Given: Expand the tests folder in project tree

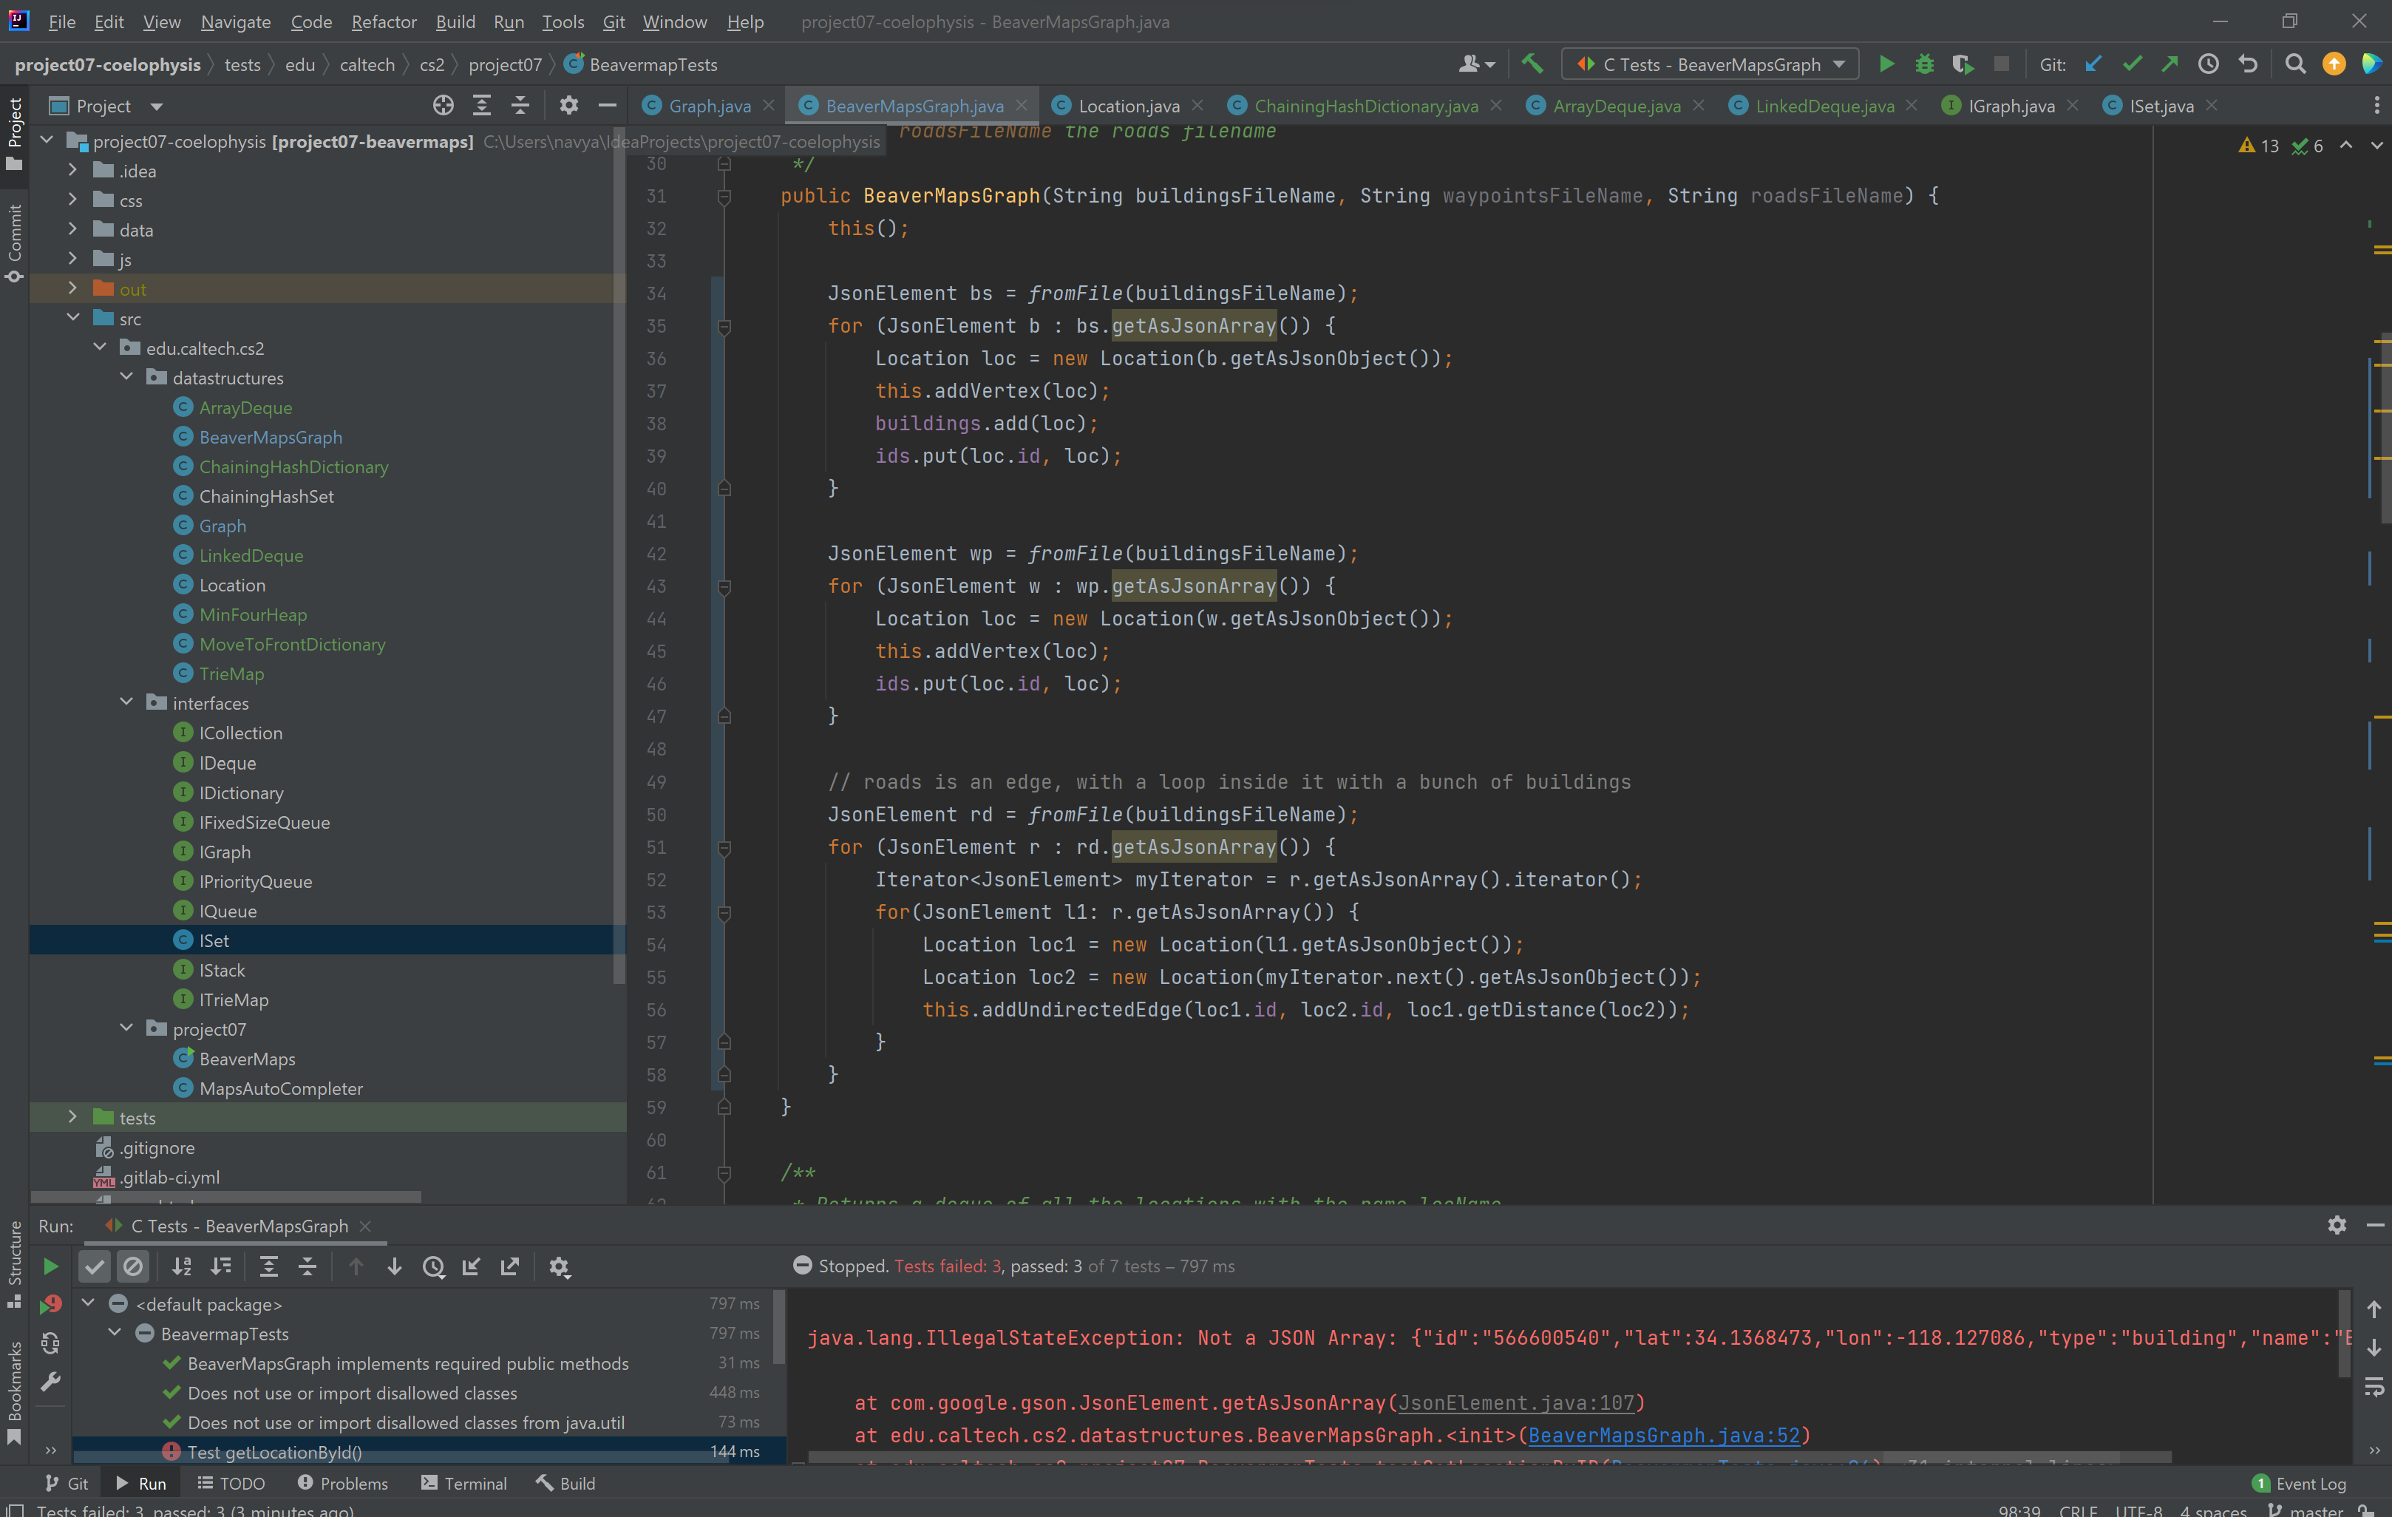Looking at the screenshot, I should coord(72,1118).
